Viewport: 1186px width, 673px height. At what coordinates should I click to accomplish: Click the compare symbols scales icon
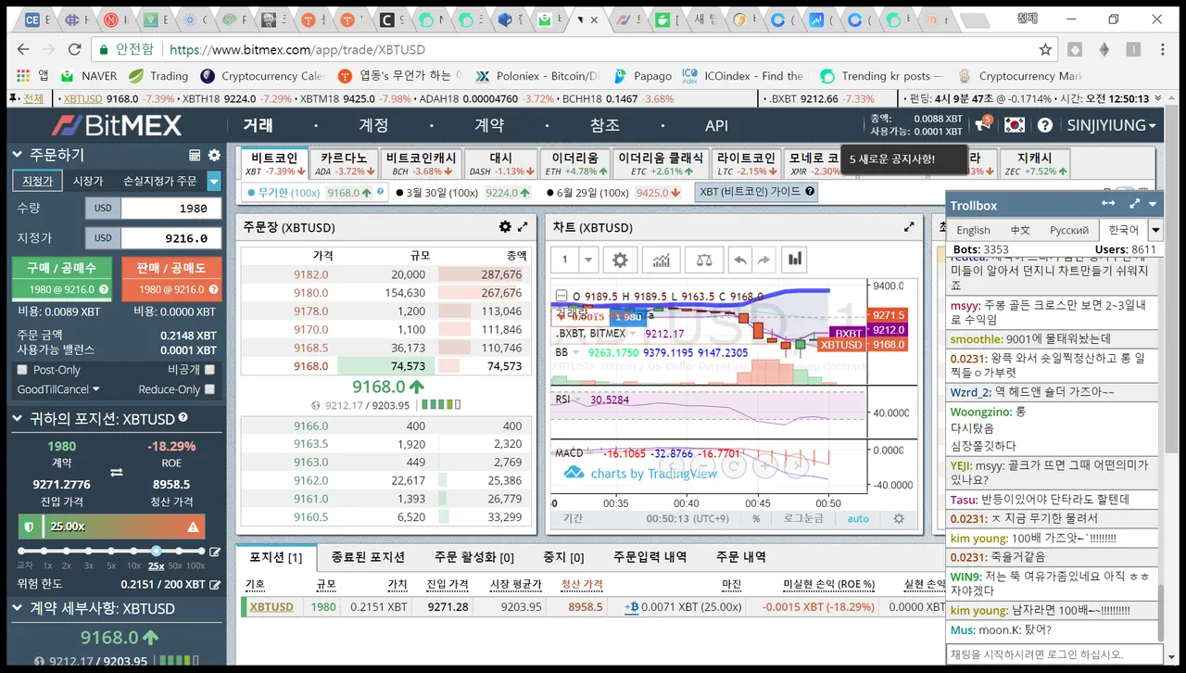click(705, 260)
